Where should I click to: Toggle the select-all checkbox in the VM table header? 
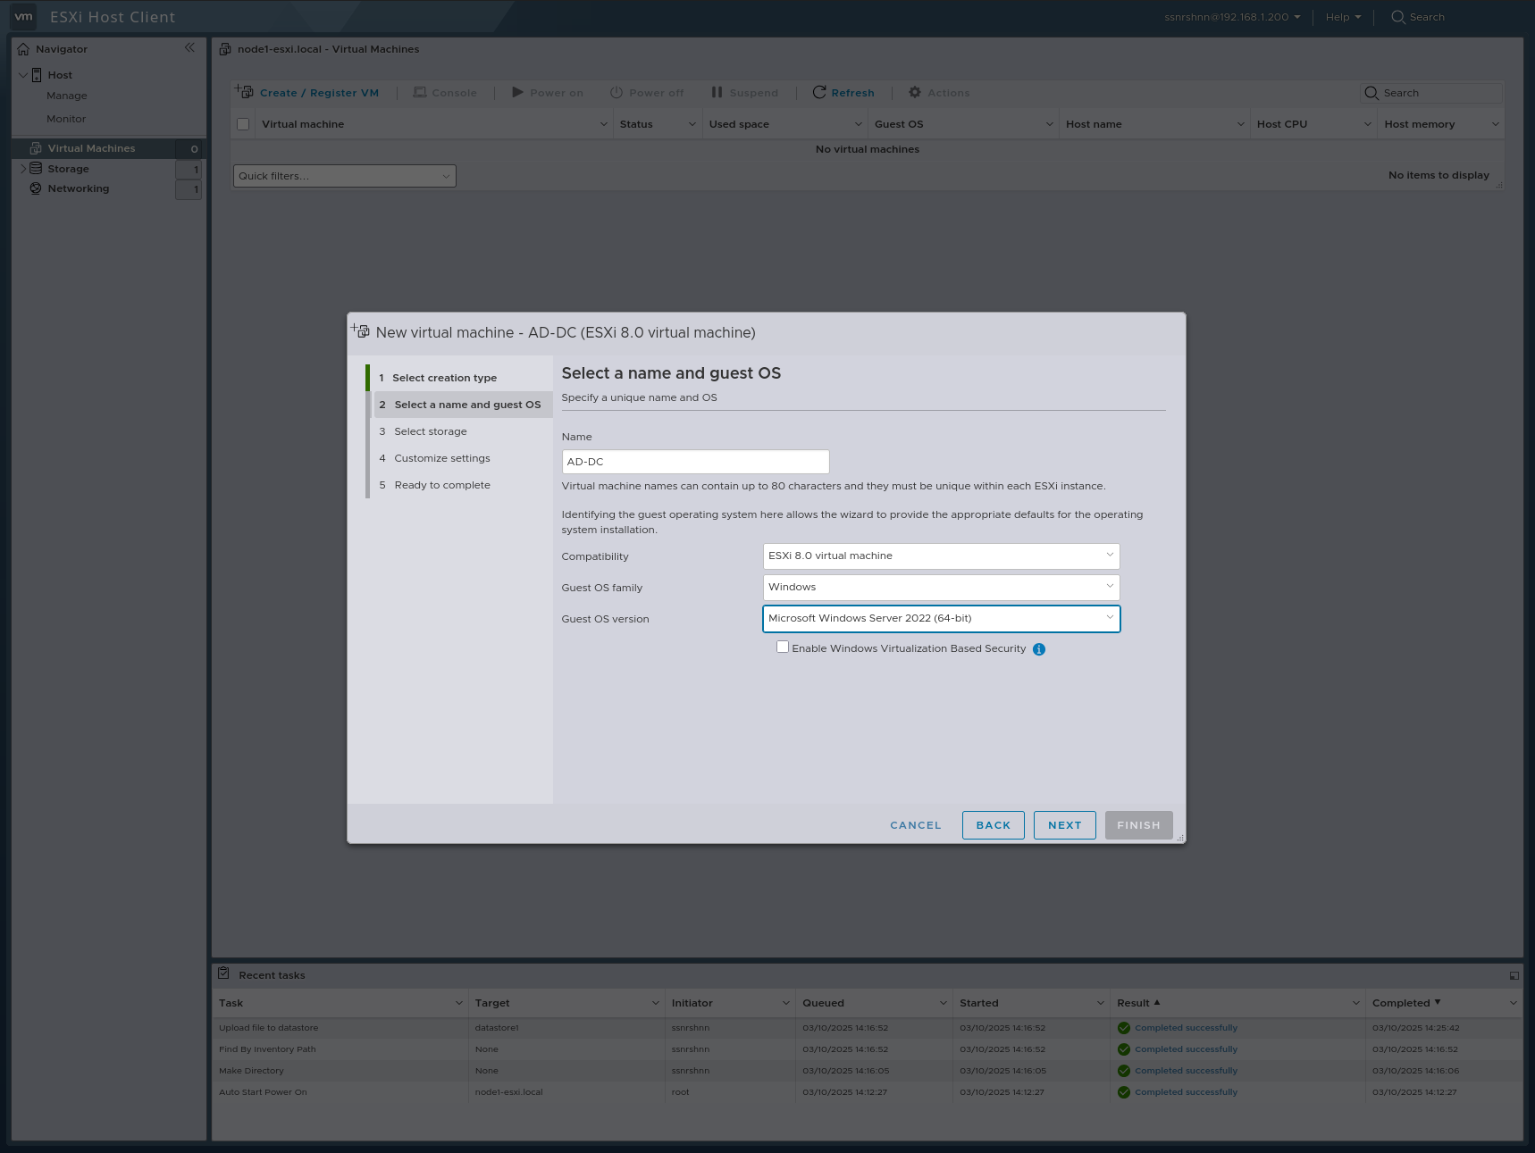click(x=242, y=124)
